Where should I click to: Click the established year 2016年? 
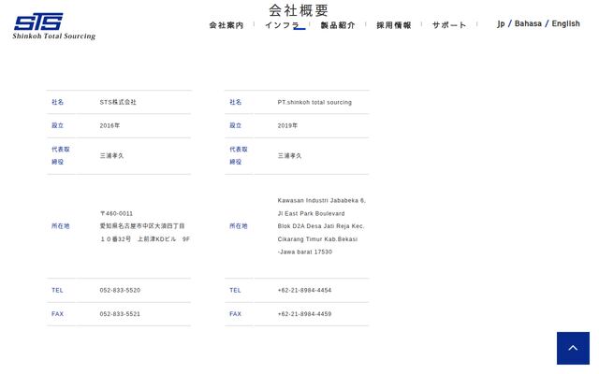[x=110, y=125]
